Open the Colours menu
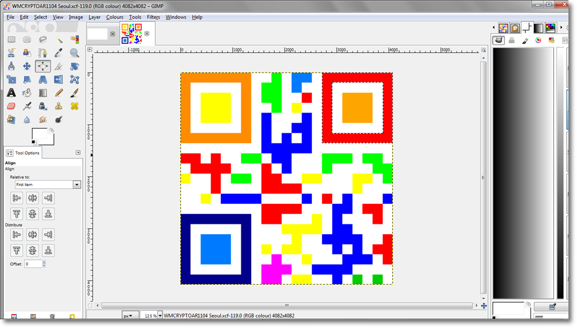Screen dimensions: 577x328 point(114,17)
